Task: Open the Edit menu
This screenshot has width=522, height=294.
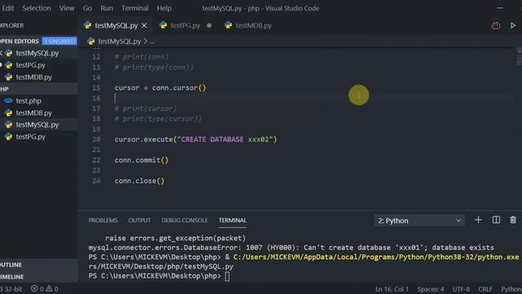Action: [x=8, y=8]
